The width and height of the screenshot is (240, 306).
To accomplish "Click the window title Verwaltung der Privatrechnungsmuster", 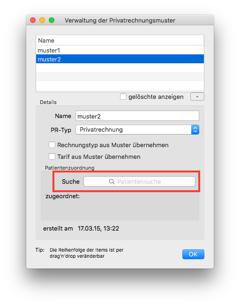I will (x=120, y=20).
